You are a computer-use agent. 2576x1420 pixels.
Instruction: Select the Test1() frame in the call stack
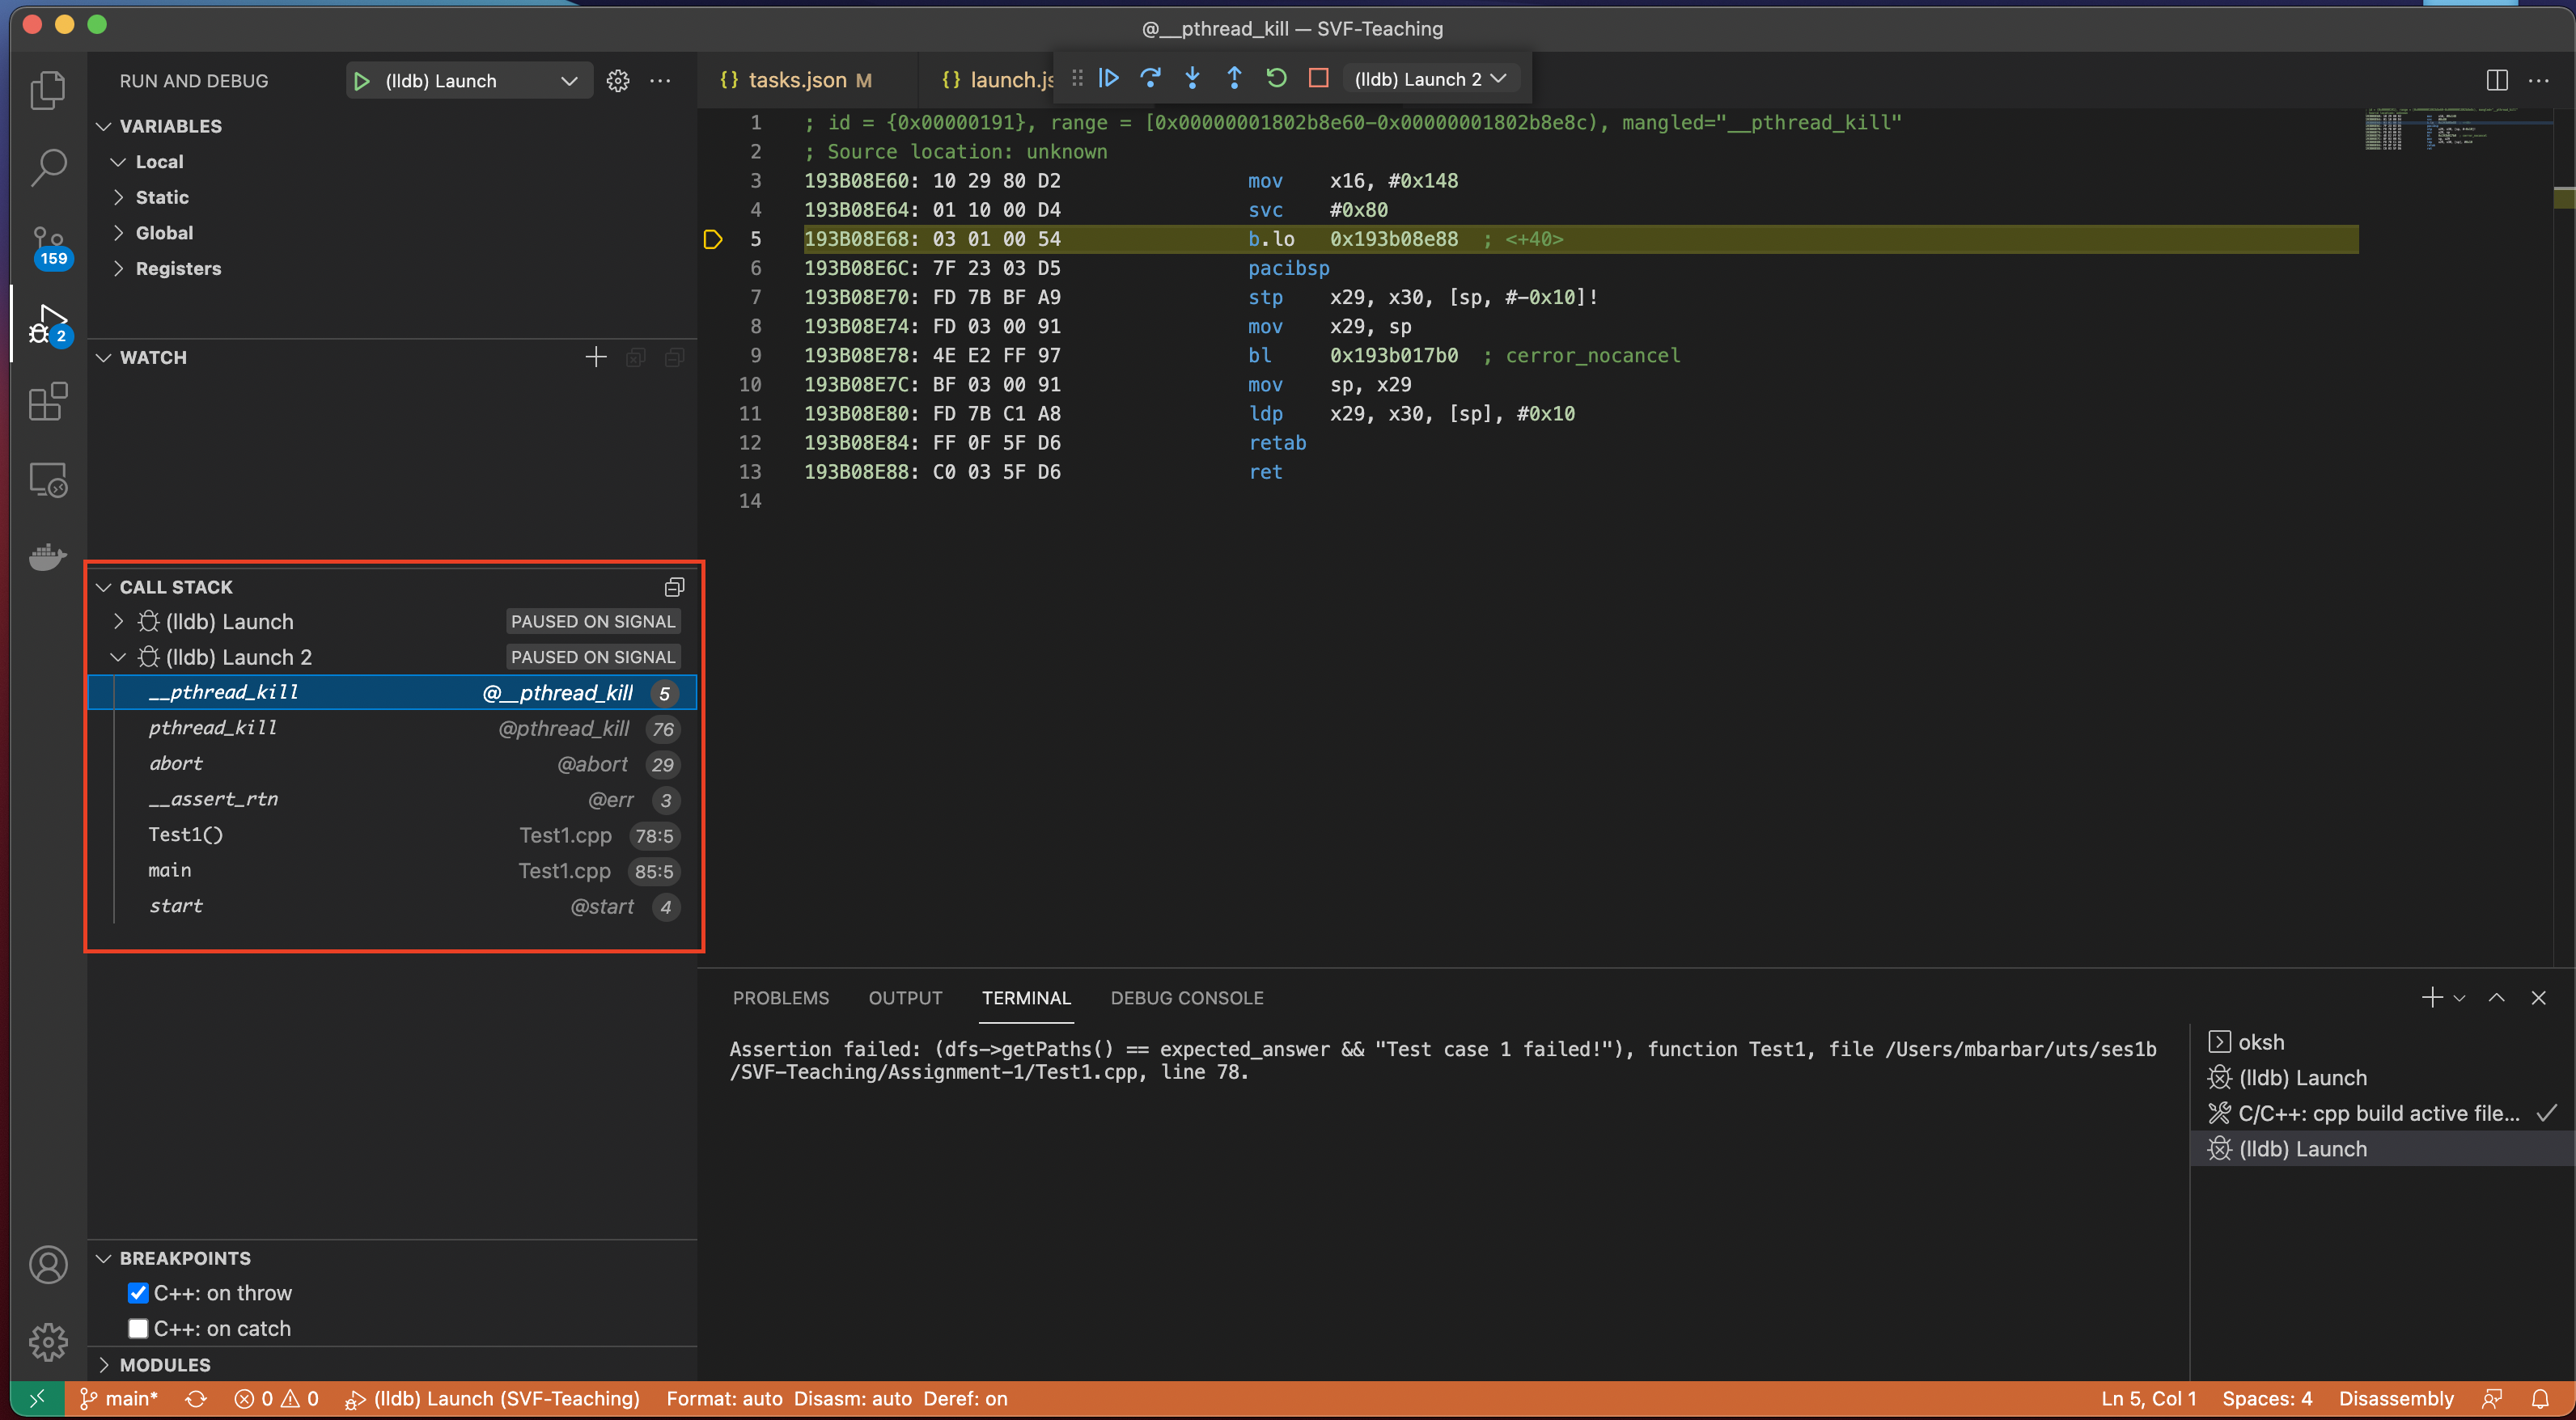pyautogui.click(x=186, y=835)
